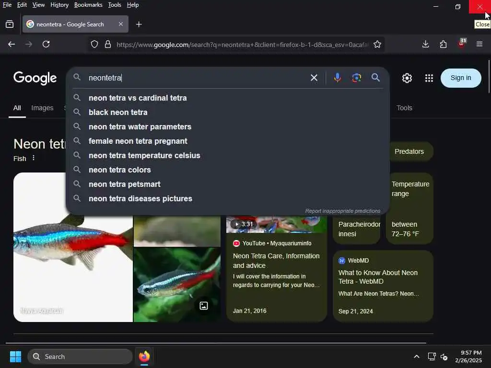Click the browser address bar URL
The image size is (491, 368).
click(x=242, y=45)
